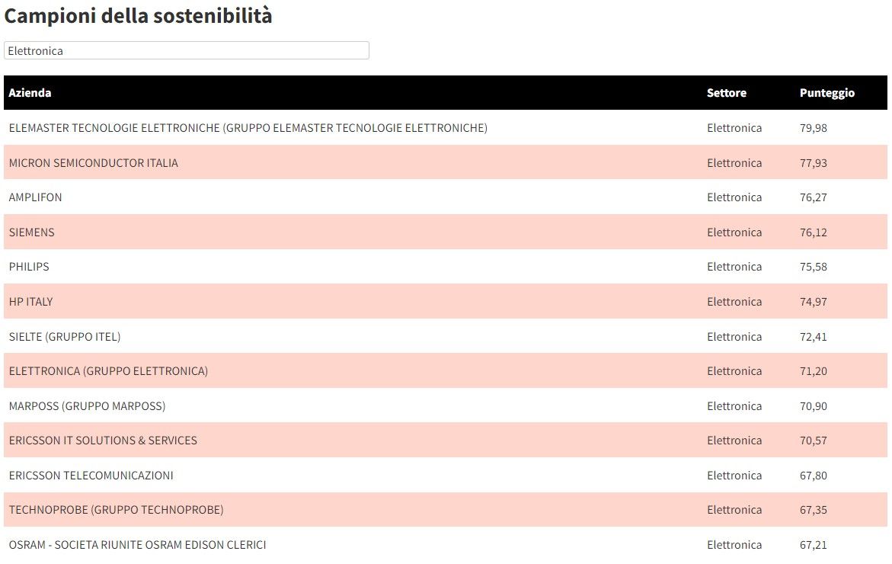Select the Amplifon table row
892x564 pixels.
[36, 197]
